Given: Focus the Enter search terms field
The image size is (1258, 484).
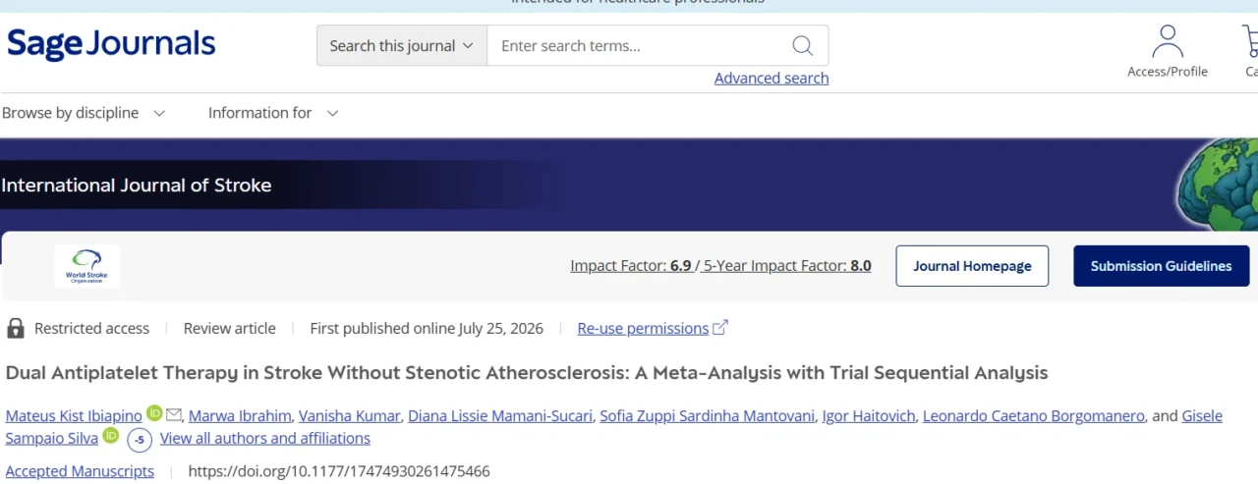Looking at the screenshot, I should (x=639, y=46).
